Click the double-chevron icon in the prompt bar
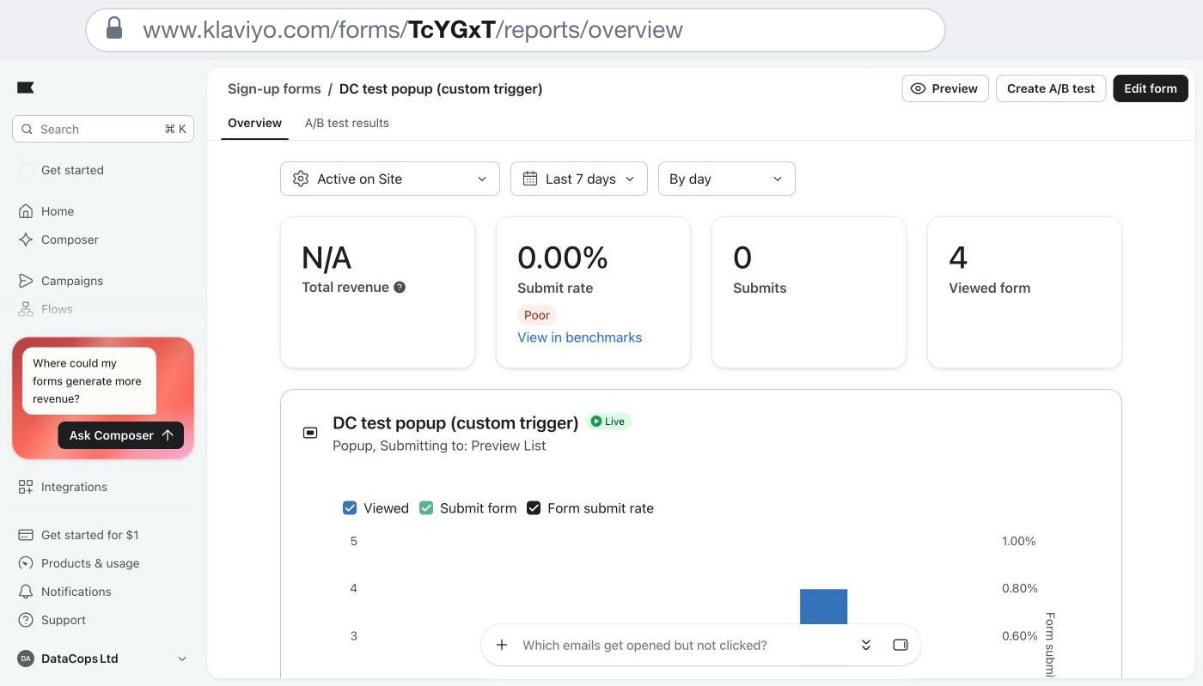The height and width of the screenshot is (686, 1203). click(866, 645)
